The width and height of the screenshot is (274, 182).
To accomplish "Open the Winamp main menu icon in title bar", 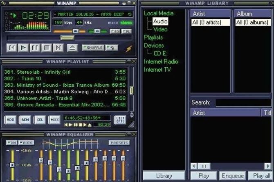I will click(4, 3).
